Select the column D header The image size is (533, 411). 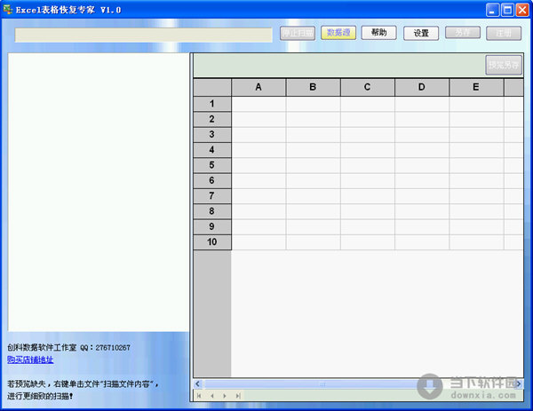coord(422,87)
